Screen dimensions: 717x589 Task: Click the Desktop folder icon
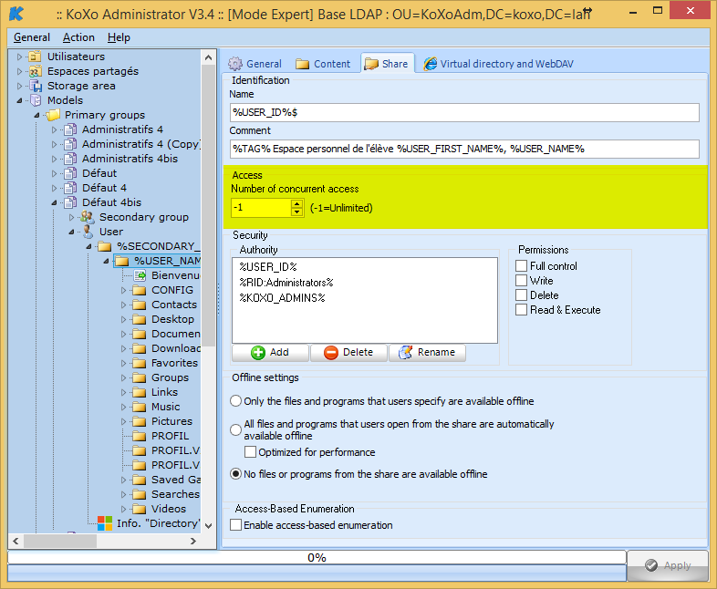(x=139, y=319)
